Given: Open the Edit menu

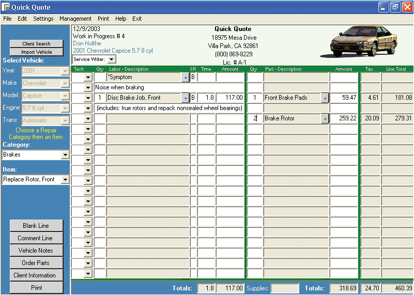Looking at the screenshot, I should tap(22, 19).
